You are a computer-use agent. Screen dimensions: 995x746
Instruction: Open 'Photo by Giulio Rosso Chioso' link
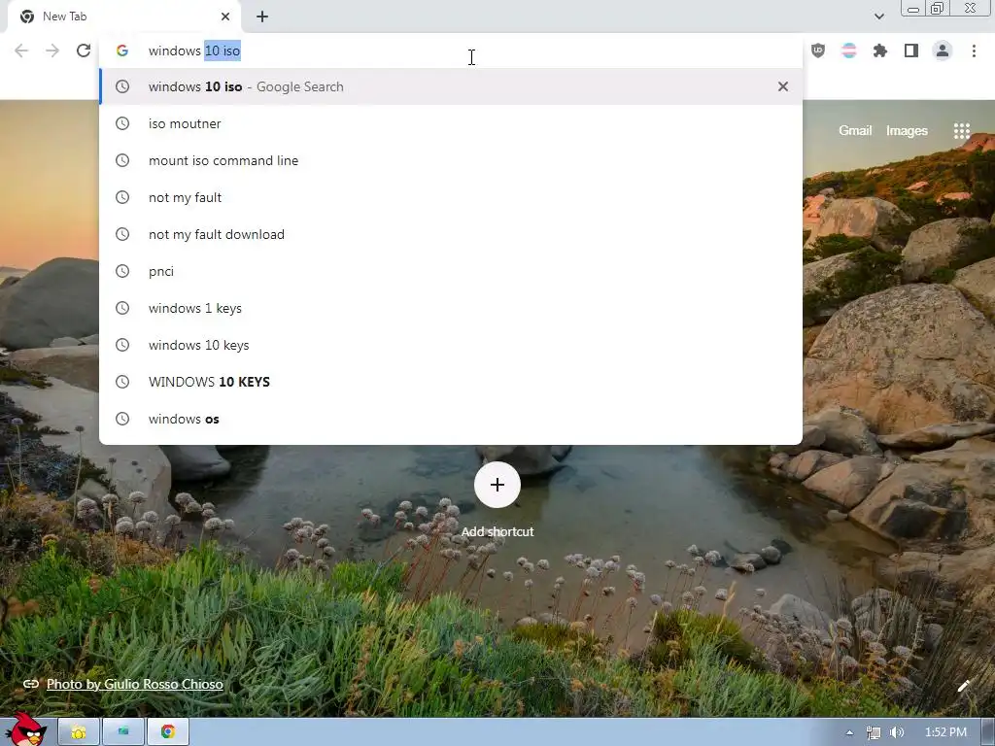[134, 684]
